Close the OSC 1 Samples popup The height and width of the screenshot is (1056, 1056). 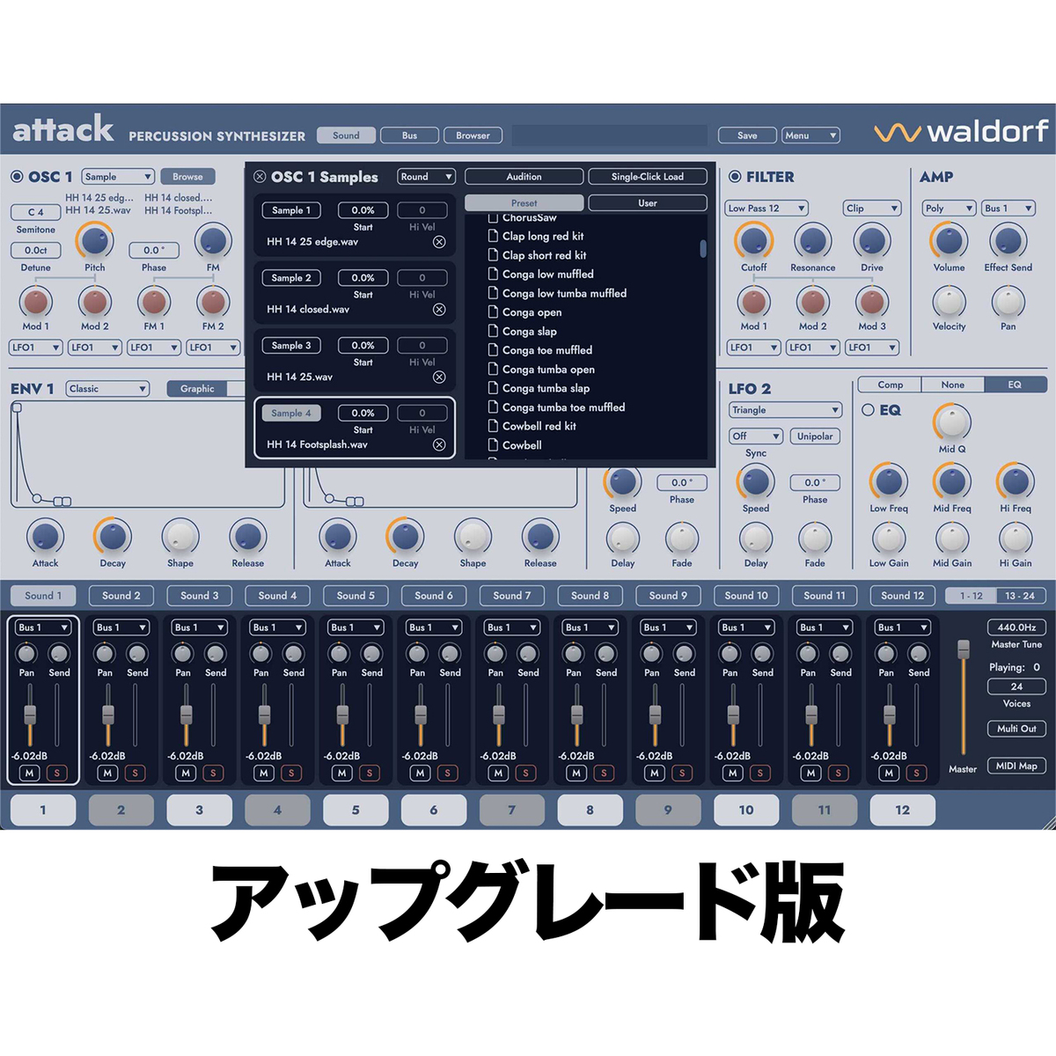[260, 177]
